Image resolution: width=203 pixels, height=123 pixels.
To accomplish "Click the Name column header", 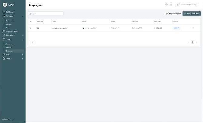I will 84,21.
